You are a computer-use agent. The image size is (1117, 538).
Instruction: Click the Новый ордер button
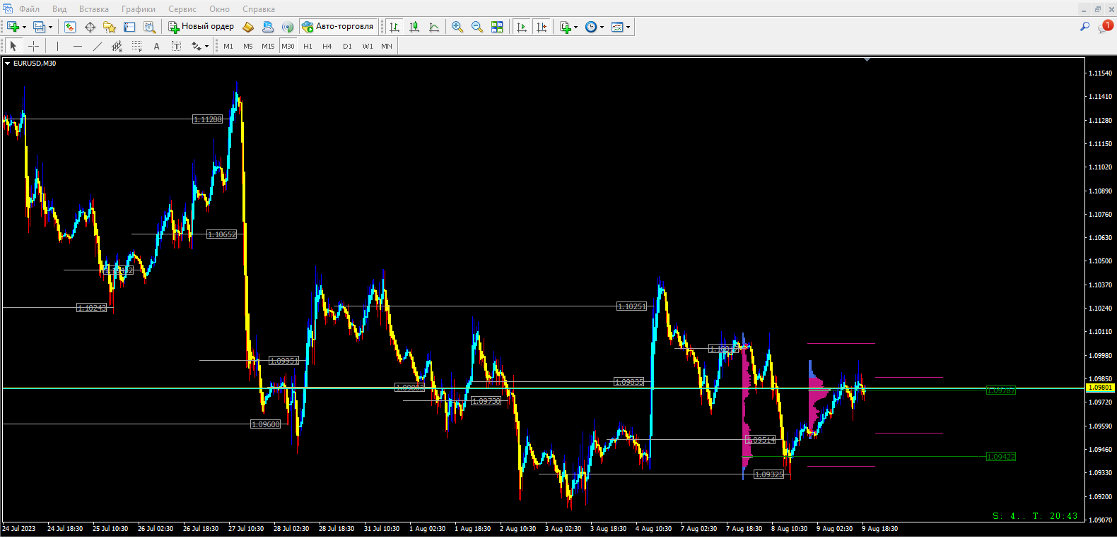click(x=201, y=27)
